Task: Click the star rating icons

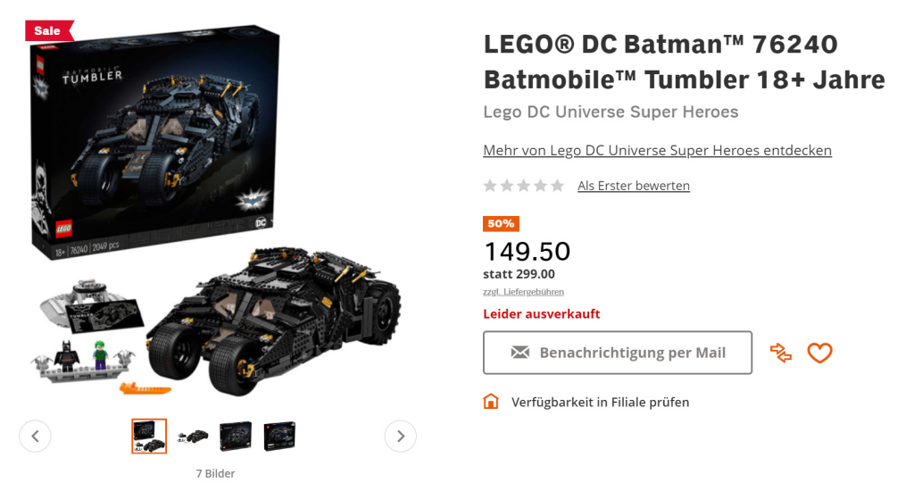Action: 524,186
